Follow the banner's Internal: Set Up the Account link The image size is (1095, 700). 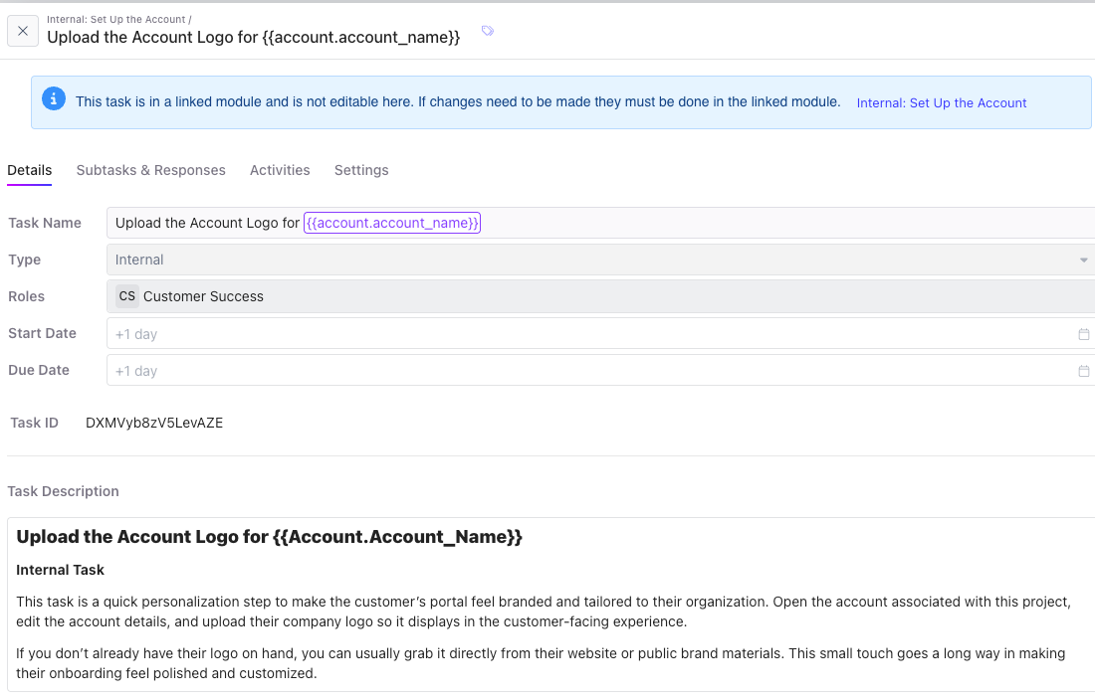941,102
